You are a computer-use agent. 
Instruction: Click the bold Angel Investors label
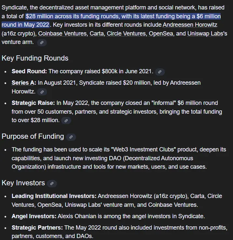[34, 216]
